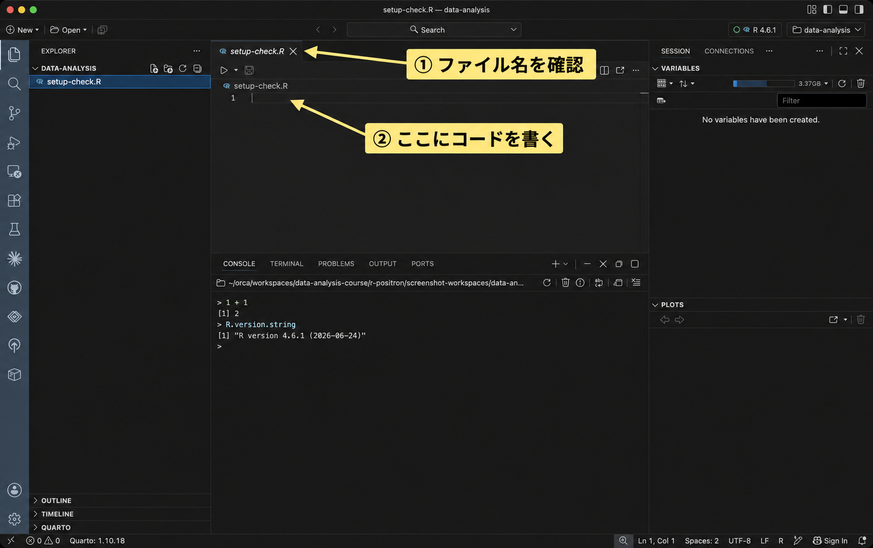The width and height of the screenshot is (873, 548).
Task: Open the data-analysis folder dropdown
Action: pyautogui.click(x=826, y=30)
